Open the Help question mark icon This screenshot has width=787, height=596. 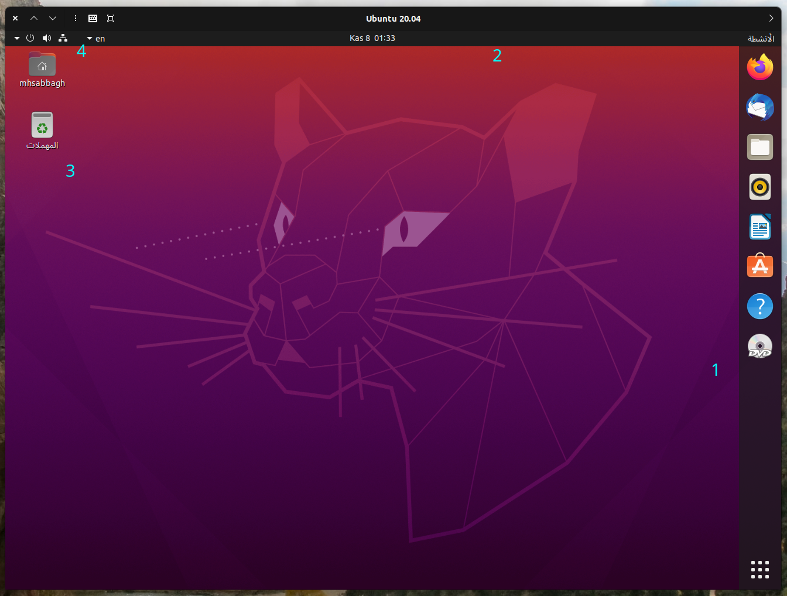pyautogui.click(x=759, y=306)
